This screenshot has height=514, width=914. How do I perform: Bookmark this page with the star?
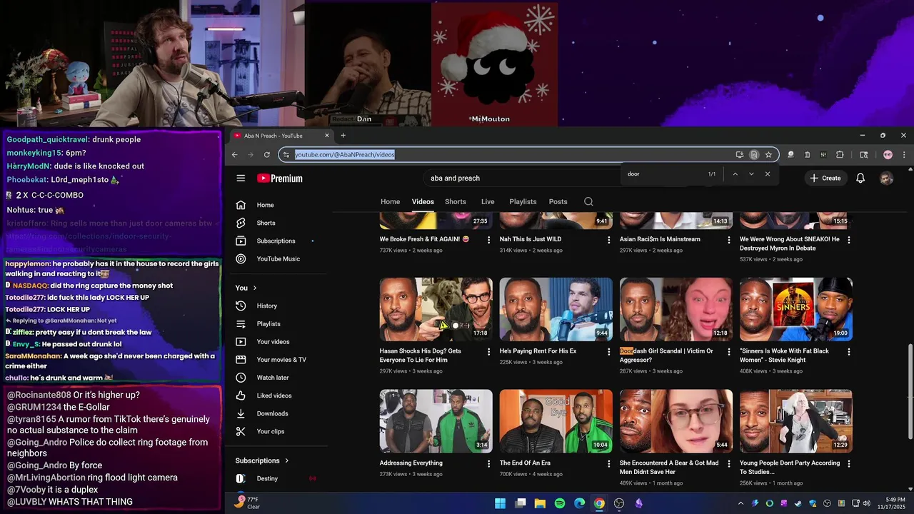(x=768, y=154)
